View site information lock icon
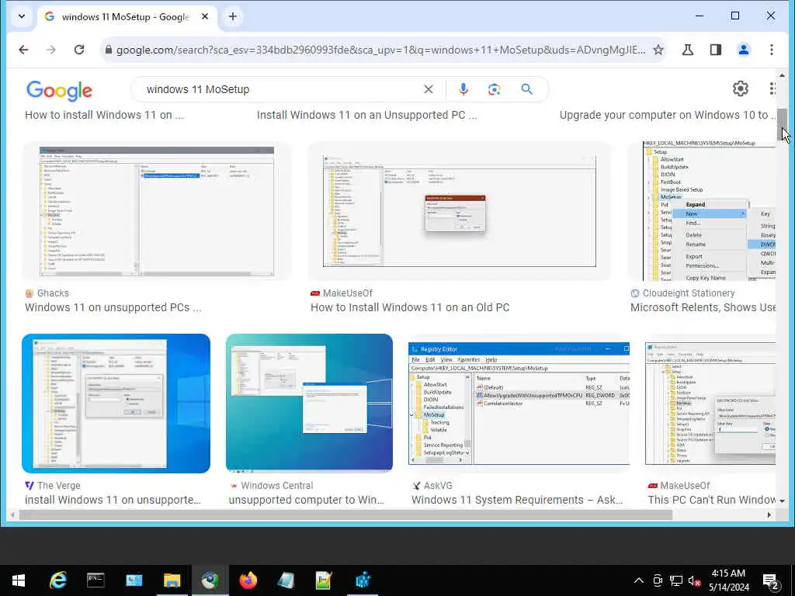 [108, 50]
